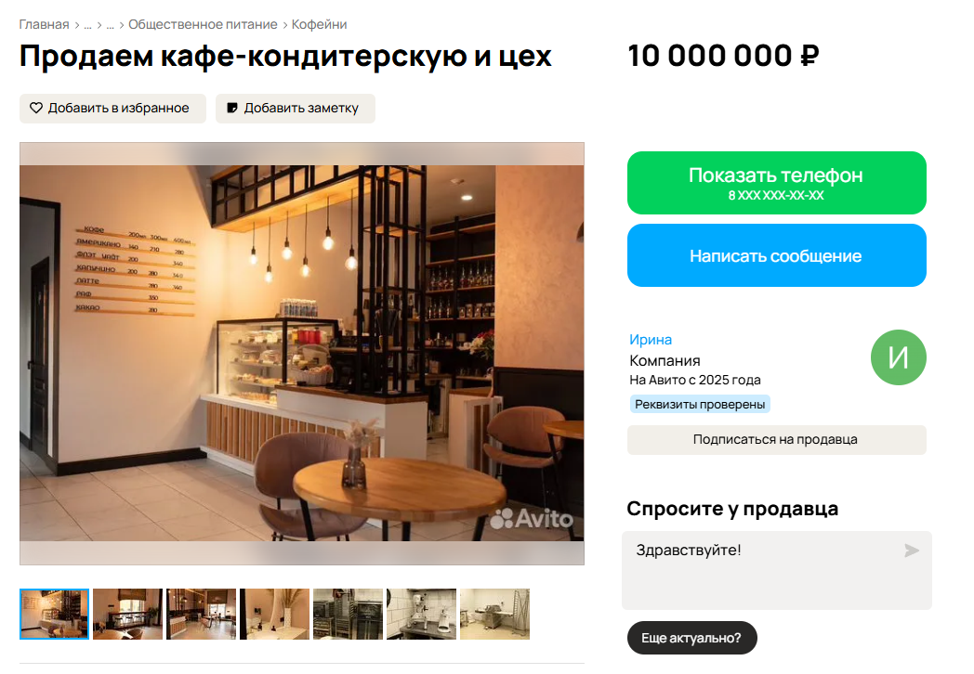The width and height of the screenshot is (974, 674).
Task: Click the send arrow icon in message box
Action: click(x=911, y=551)
